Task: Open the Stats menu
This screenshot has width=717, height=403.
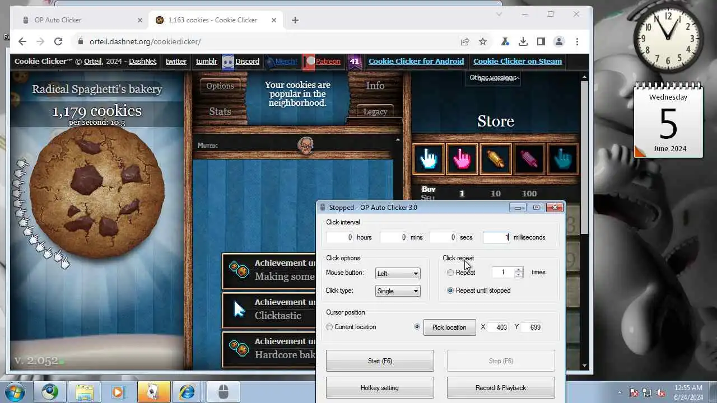Action: click(220, 111)
